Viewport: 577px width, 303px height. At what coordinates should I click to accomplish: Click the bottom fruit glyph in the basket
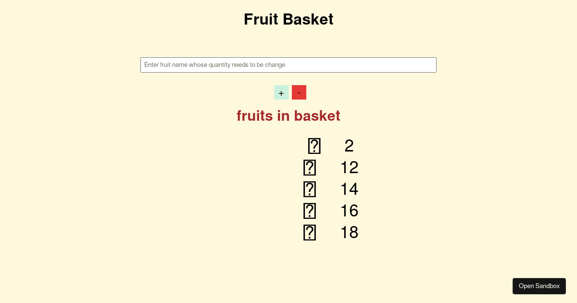point(310,232)
